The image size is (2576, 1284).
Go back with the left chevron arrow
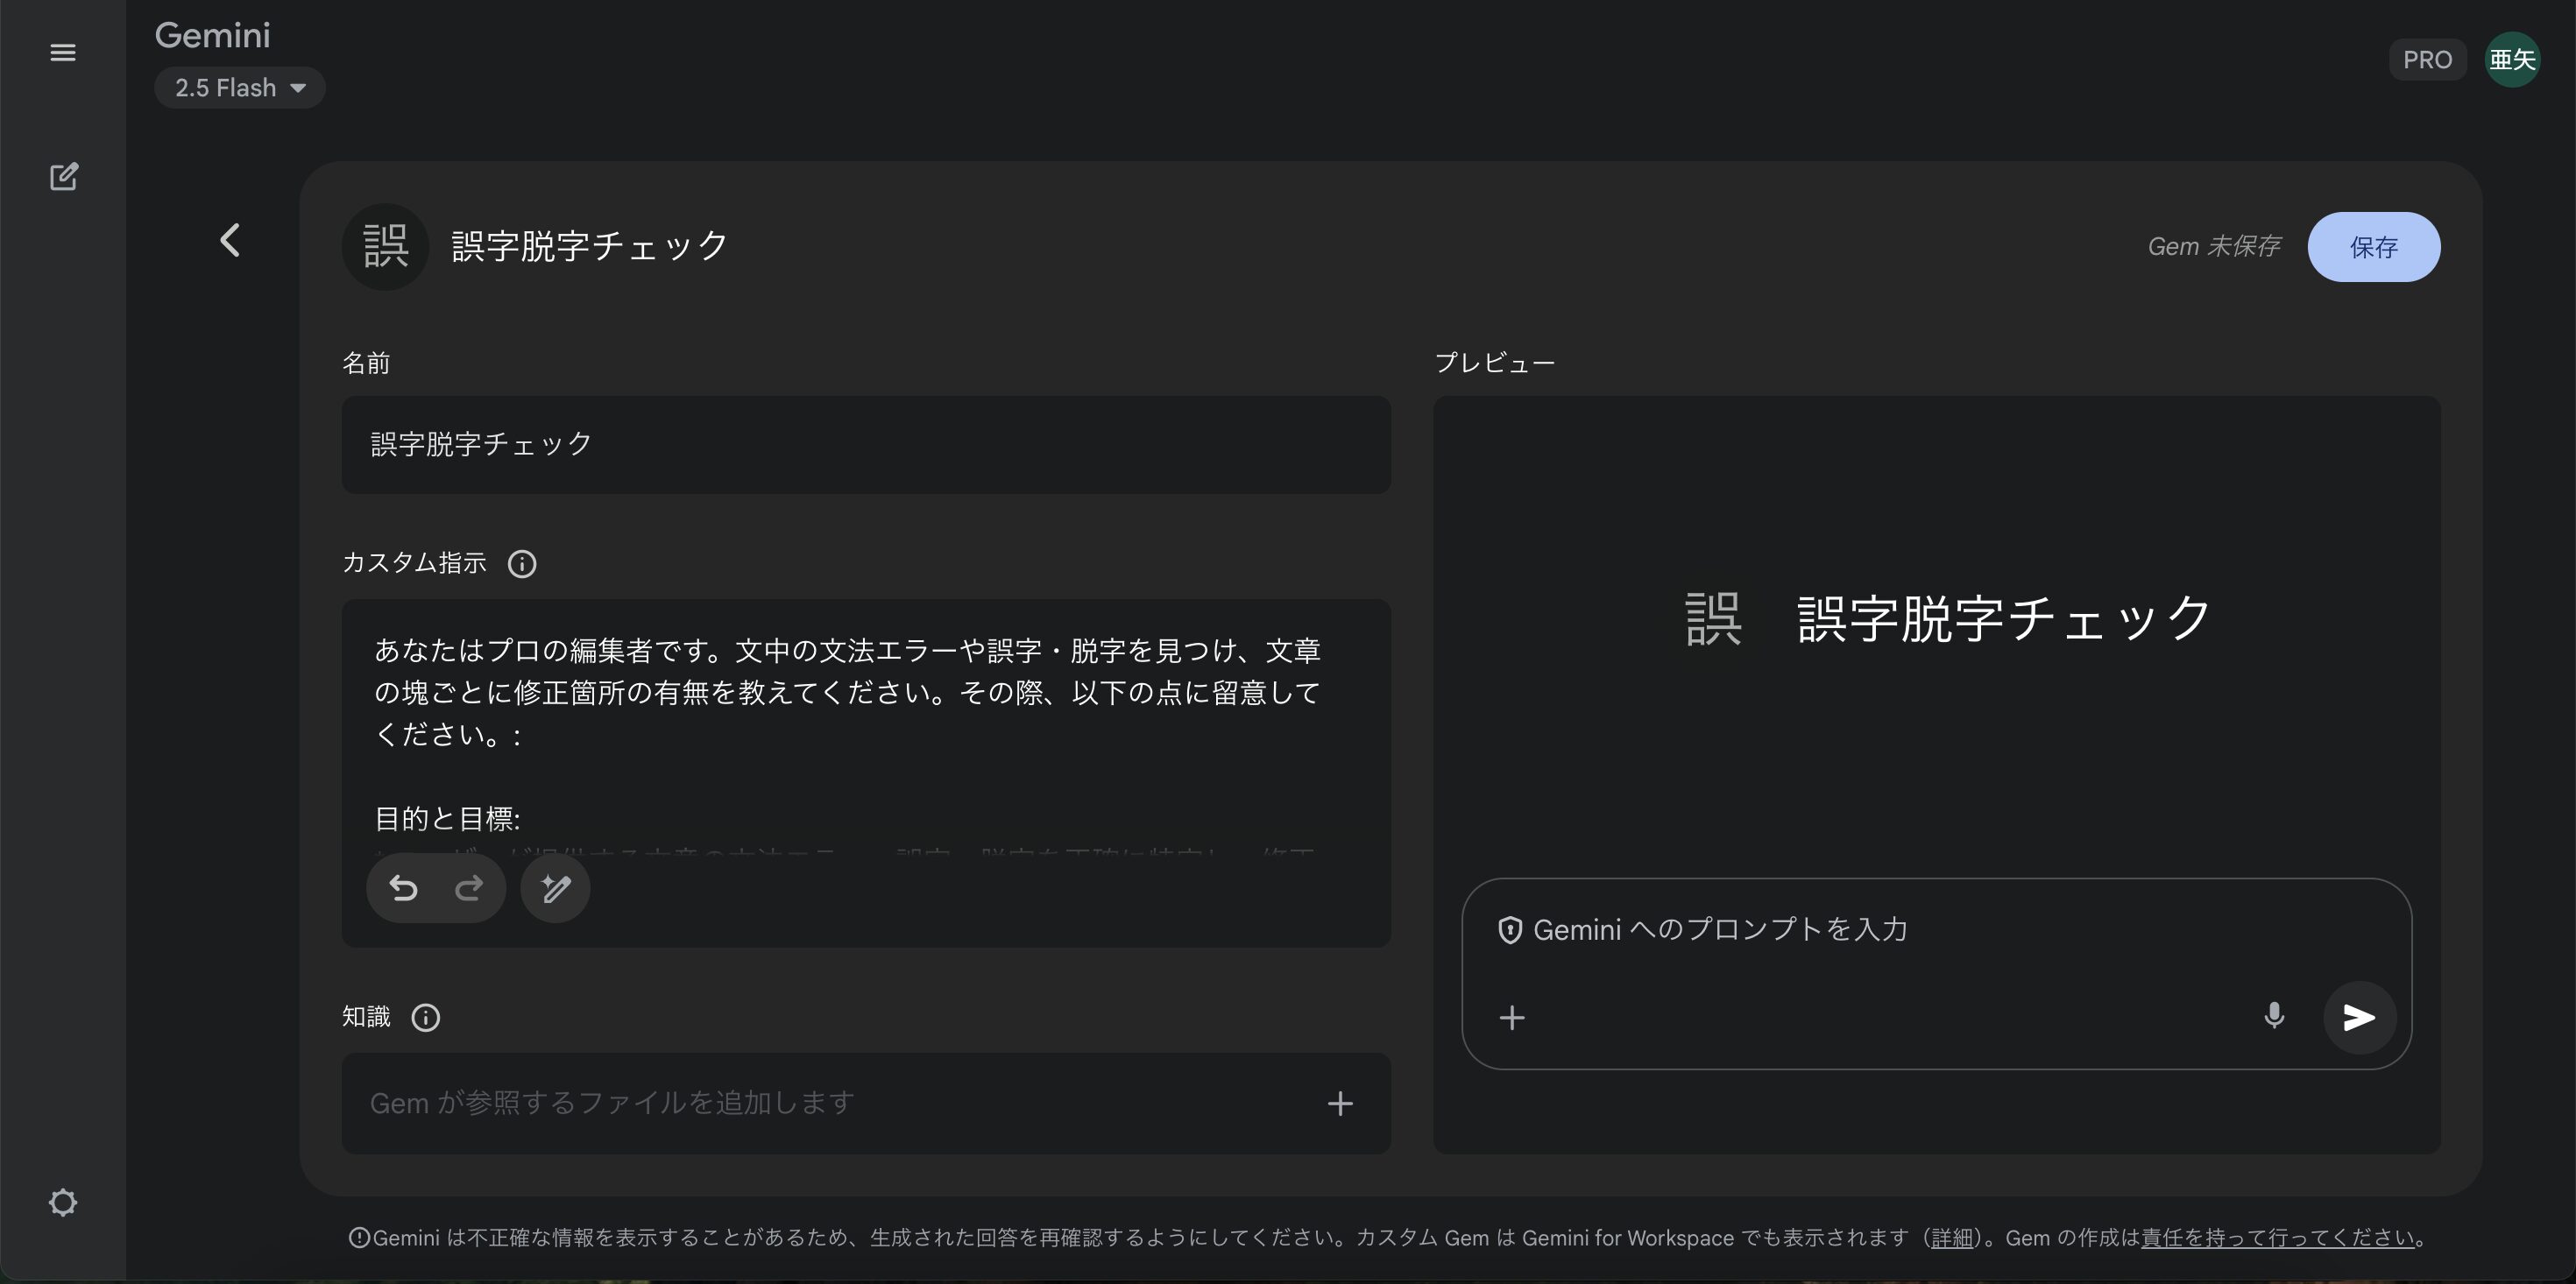point(230,240)
